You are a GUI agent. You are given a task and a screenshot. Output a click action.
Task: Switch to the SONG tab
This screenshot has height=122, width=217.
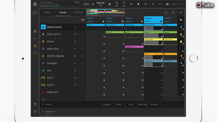47,13
